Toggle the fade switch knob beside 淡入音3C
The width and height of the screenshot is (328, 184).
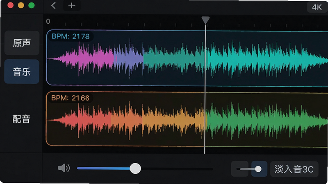(x=258, y=169)
